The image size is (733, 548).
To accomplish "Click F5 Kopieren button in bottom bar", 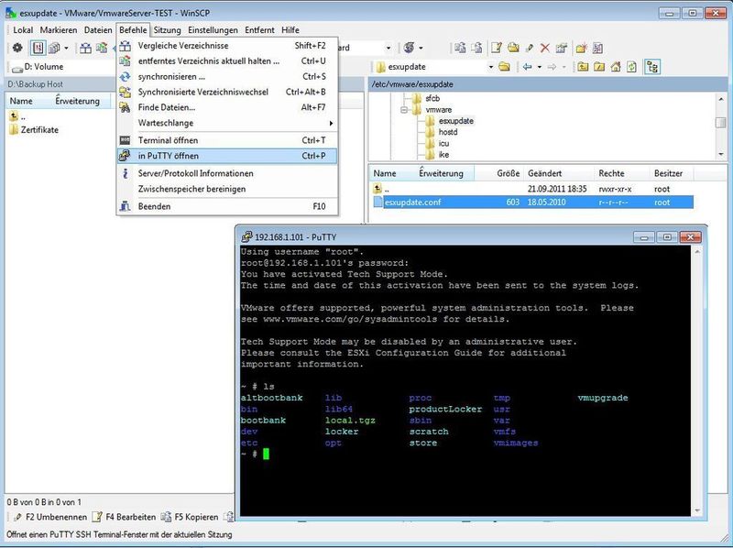I will pyautogui.click(x=190, y=517).
